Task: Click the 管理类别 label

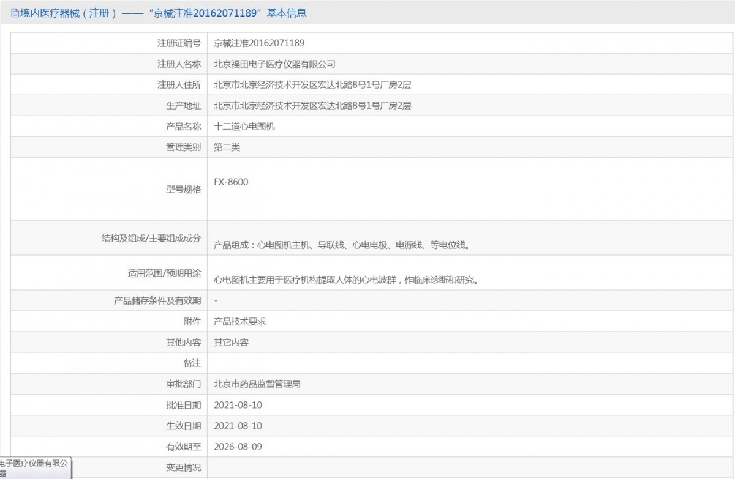Action: click(x=183, y=147)
